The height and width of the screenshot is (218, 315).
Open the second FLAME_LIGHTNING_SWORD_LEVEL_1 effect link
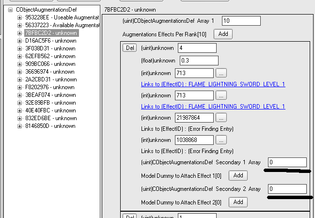[213, 106]
